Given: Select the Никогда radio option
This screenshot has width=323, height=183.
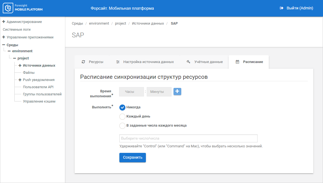Looking at the screenshot, I should coord(122,108).
